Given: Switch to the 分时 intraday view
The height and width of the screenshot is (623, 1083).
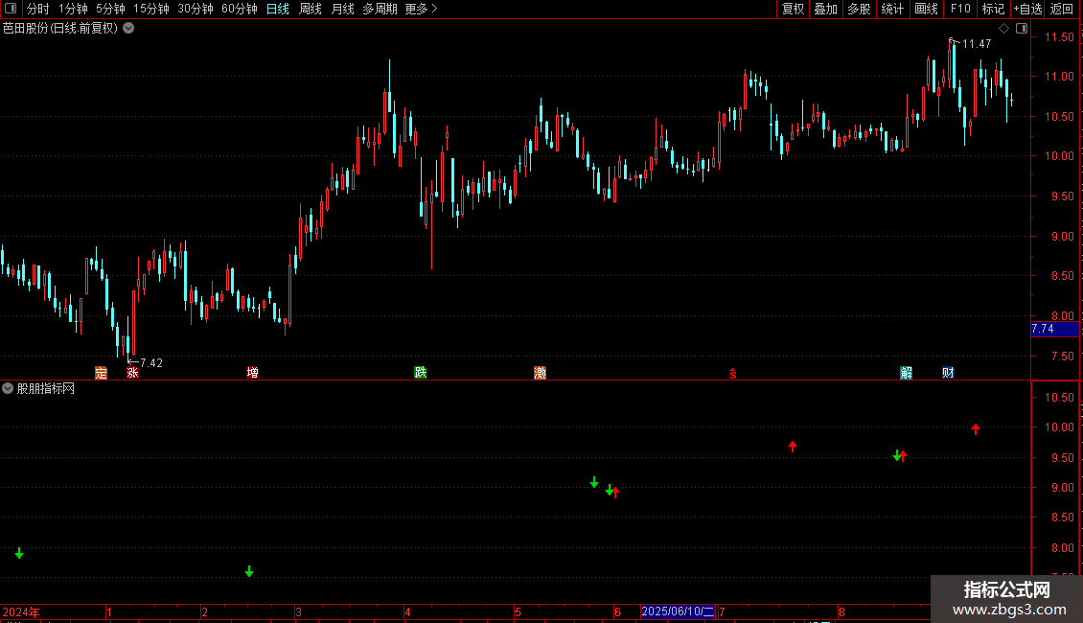Looking at the screenshot, I should [x=38, y=9].
